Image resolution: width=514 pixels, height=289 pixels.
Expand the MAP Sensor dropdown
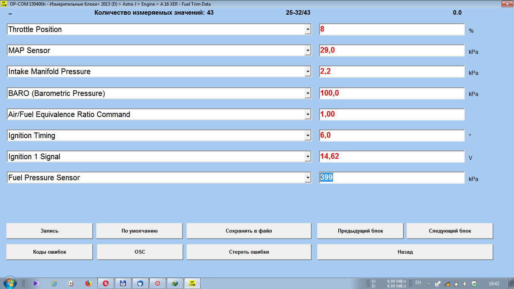click(x=308, y=50)
